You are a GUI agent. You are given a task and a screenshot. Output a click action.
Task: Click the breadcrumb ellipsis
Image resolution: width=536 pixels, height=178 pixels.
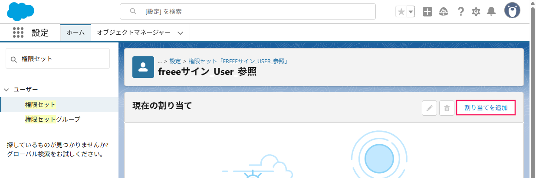click(x=160, y=61)
